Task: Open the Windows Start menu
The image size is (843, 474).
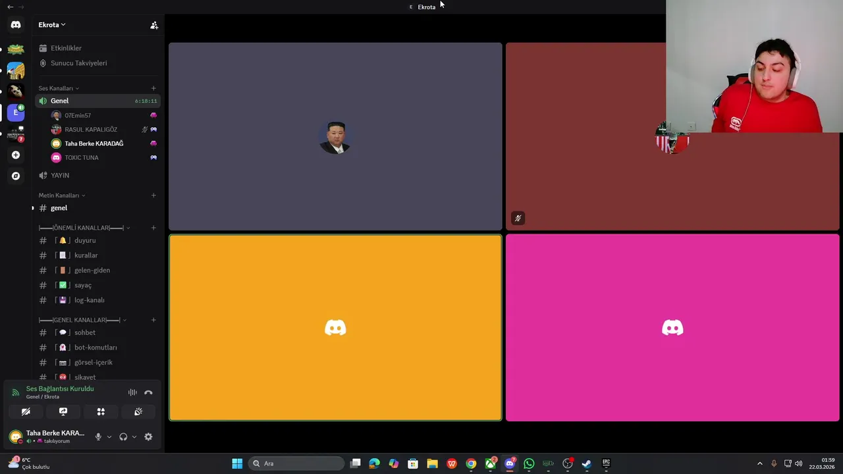Action: 237,463
